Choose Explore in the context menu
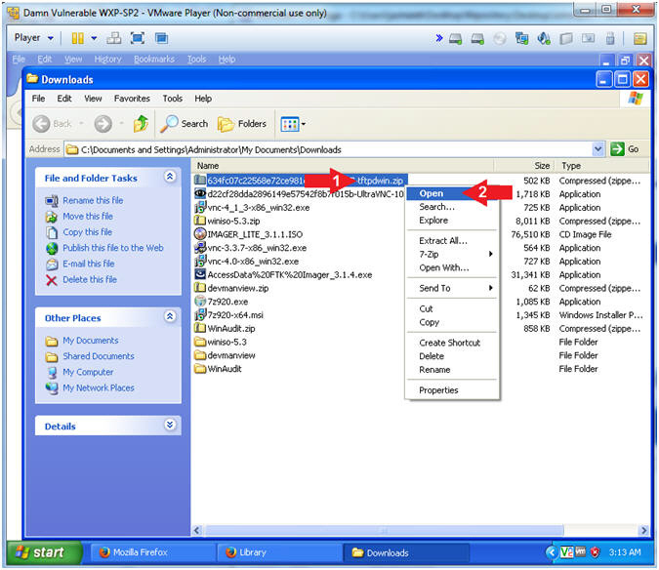Image resolution: width=659 pixels, height=570 pixels. [x=452, y=221]
